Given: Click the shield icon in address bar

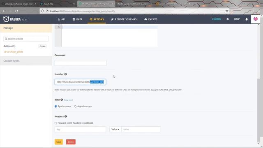Looking at the screenshot, I should [x=42, y=11].
